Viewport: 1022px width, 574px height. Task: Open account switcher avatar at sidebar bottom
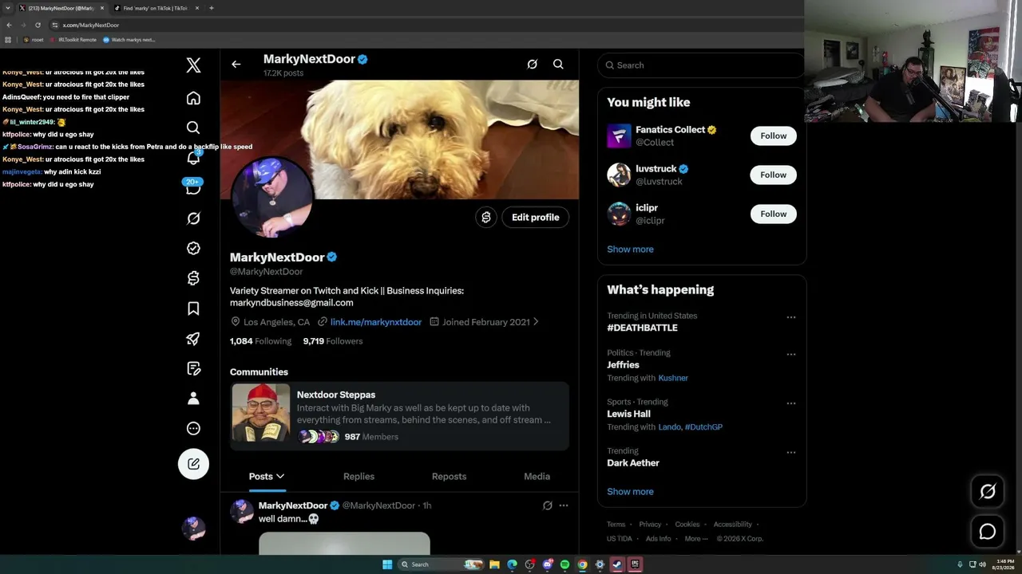(x=193, y=528)
